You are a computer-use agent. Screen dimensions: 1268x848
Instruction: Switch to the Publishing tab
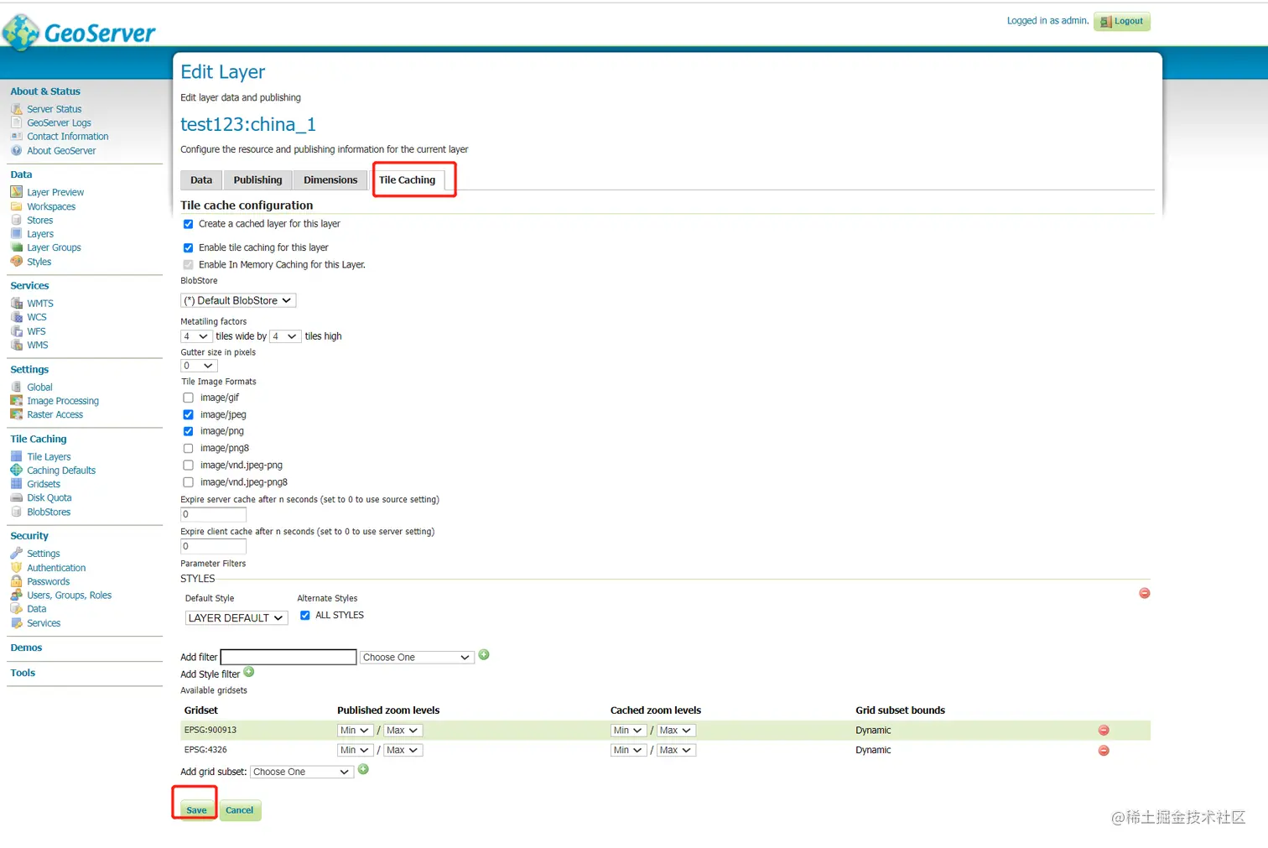pos(257,180)
